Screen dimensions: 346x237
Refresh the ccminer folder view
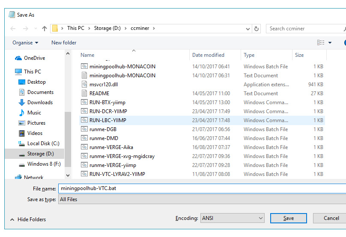point(256,29)
